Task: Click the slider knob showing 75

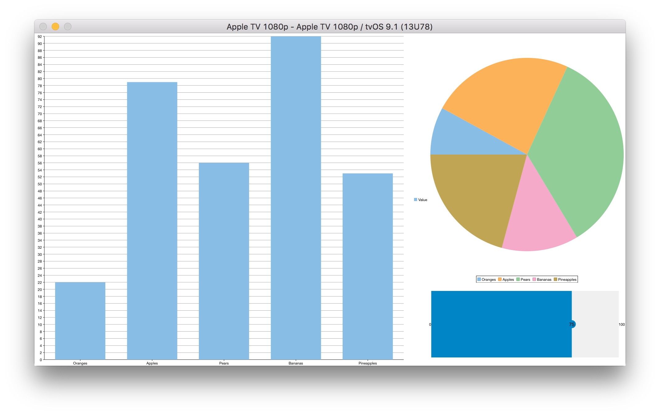Action: (572, 324)
